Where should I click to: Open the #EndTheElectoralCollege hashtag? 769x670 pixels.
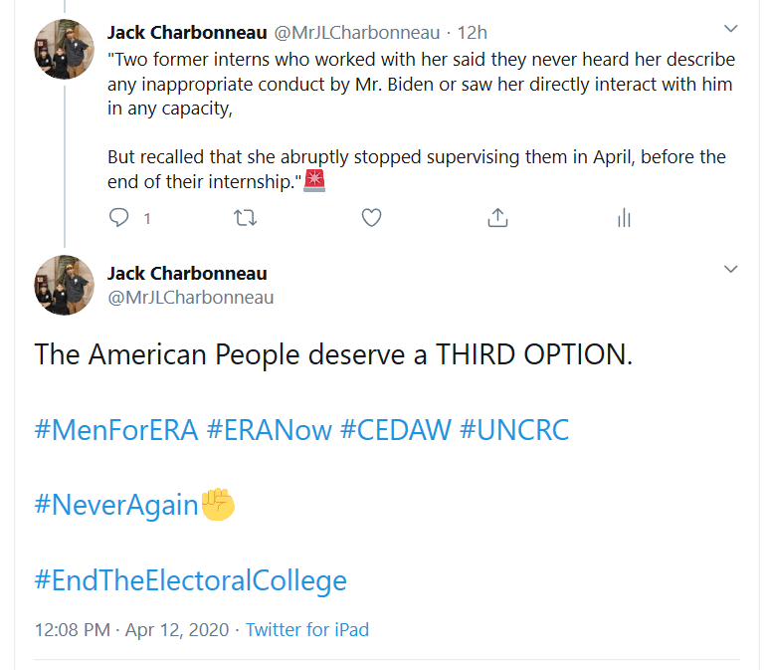point(190,580)
